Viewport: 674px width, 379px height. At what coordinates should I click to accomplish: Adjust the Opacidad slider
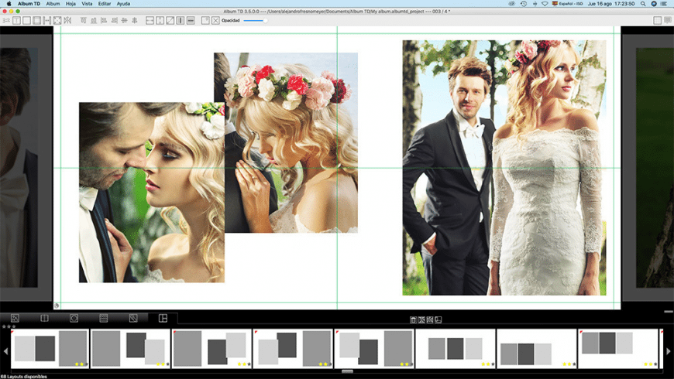point(255,20)
